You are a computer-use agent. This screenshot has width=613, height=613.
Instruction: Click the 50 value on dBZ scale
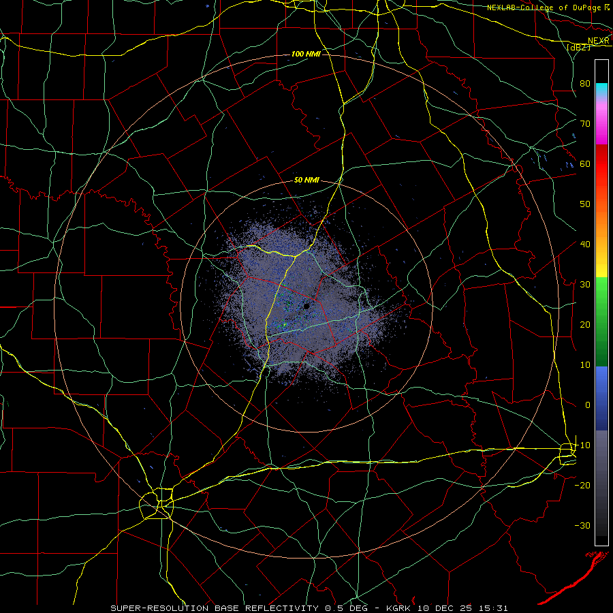[x=585, y=204]
